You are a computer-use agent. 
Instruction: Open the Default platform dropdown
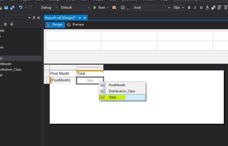click(x=75, y=8)
